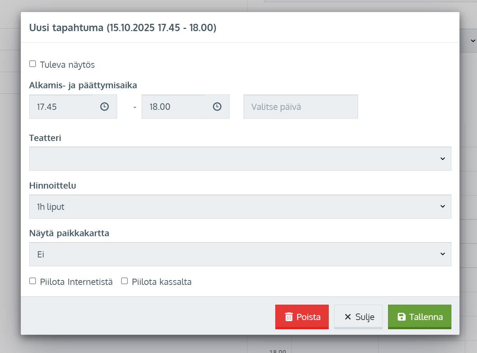The width and height of the screenshot is (477, 353).
Task: Edit the start time field 17.45
Action: coord(61,107)
